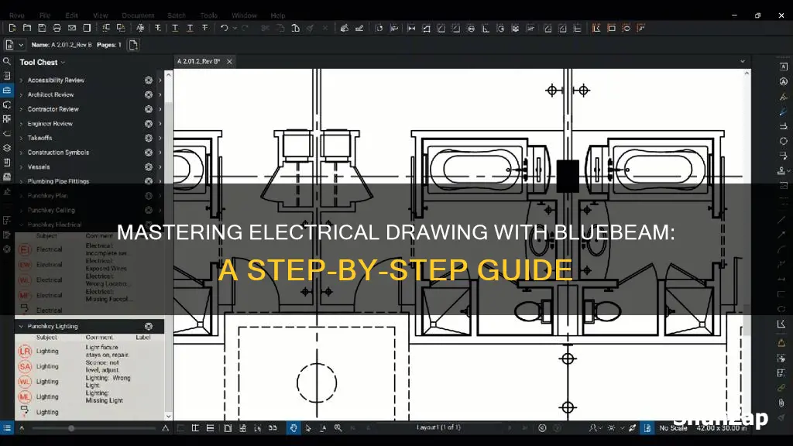Open the Document menu
The width and height of the screenshot is (793, 446).
pyautogui.click(x=138, y=15)
